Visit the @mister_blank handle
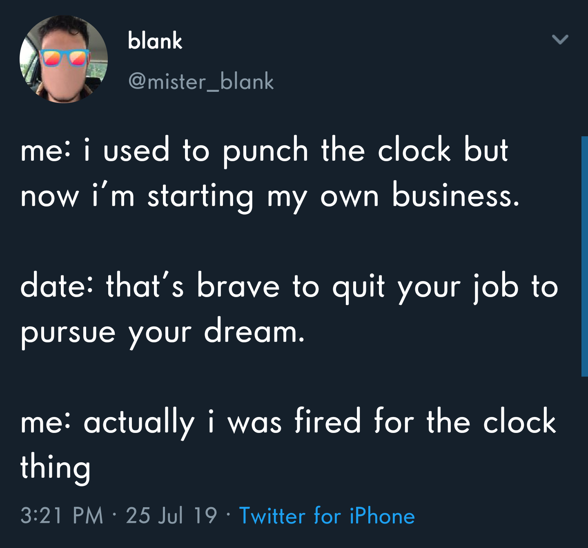The width and height of the screenshot is (588, 548). (x=201, y=81)
